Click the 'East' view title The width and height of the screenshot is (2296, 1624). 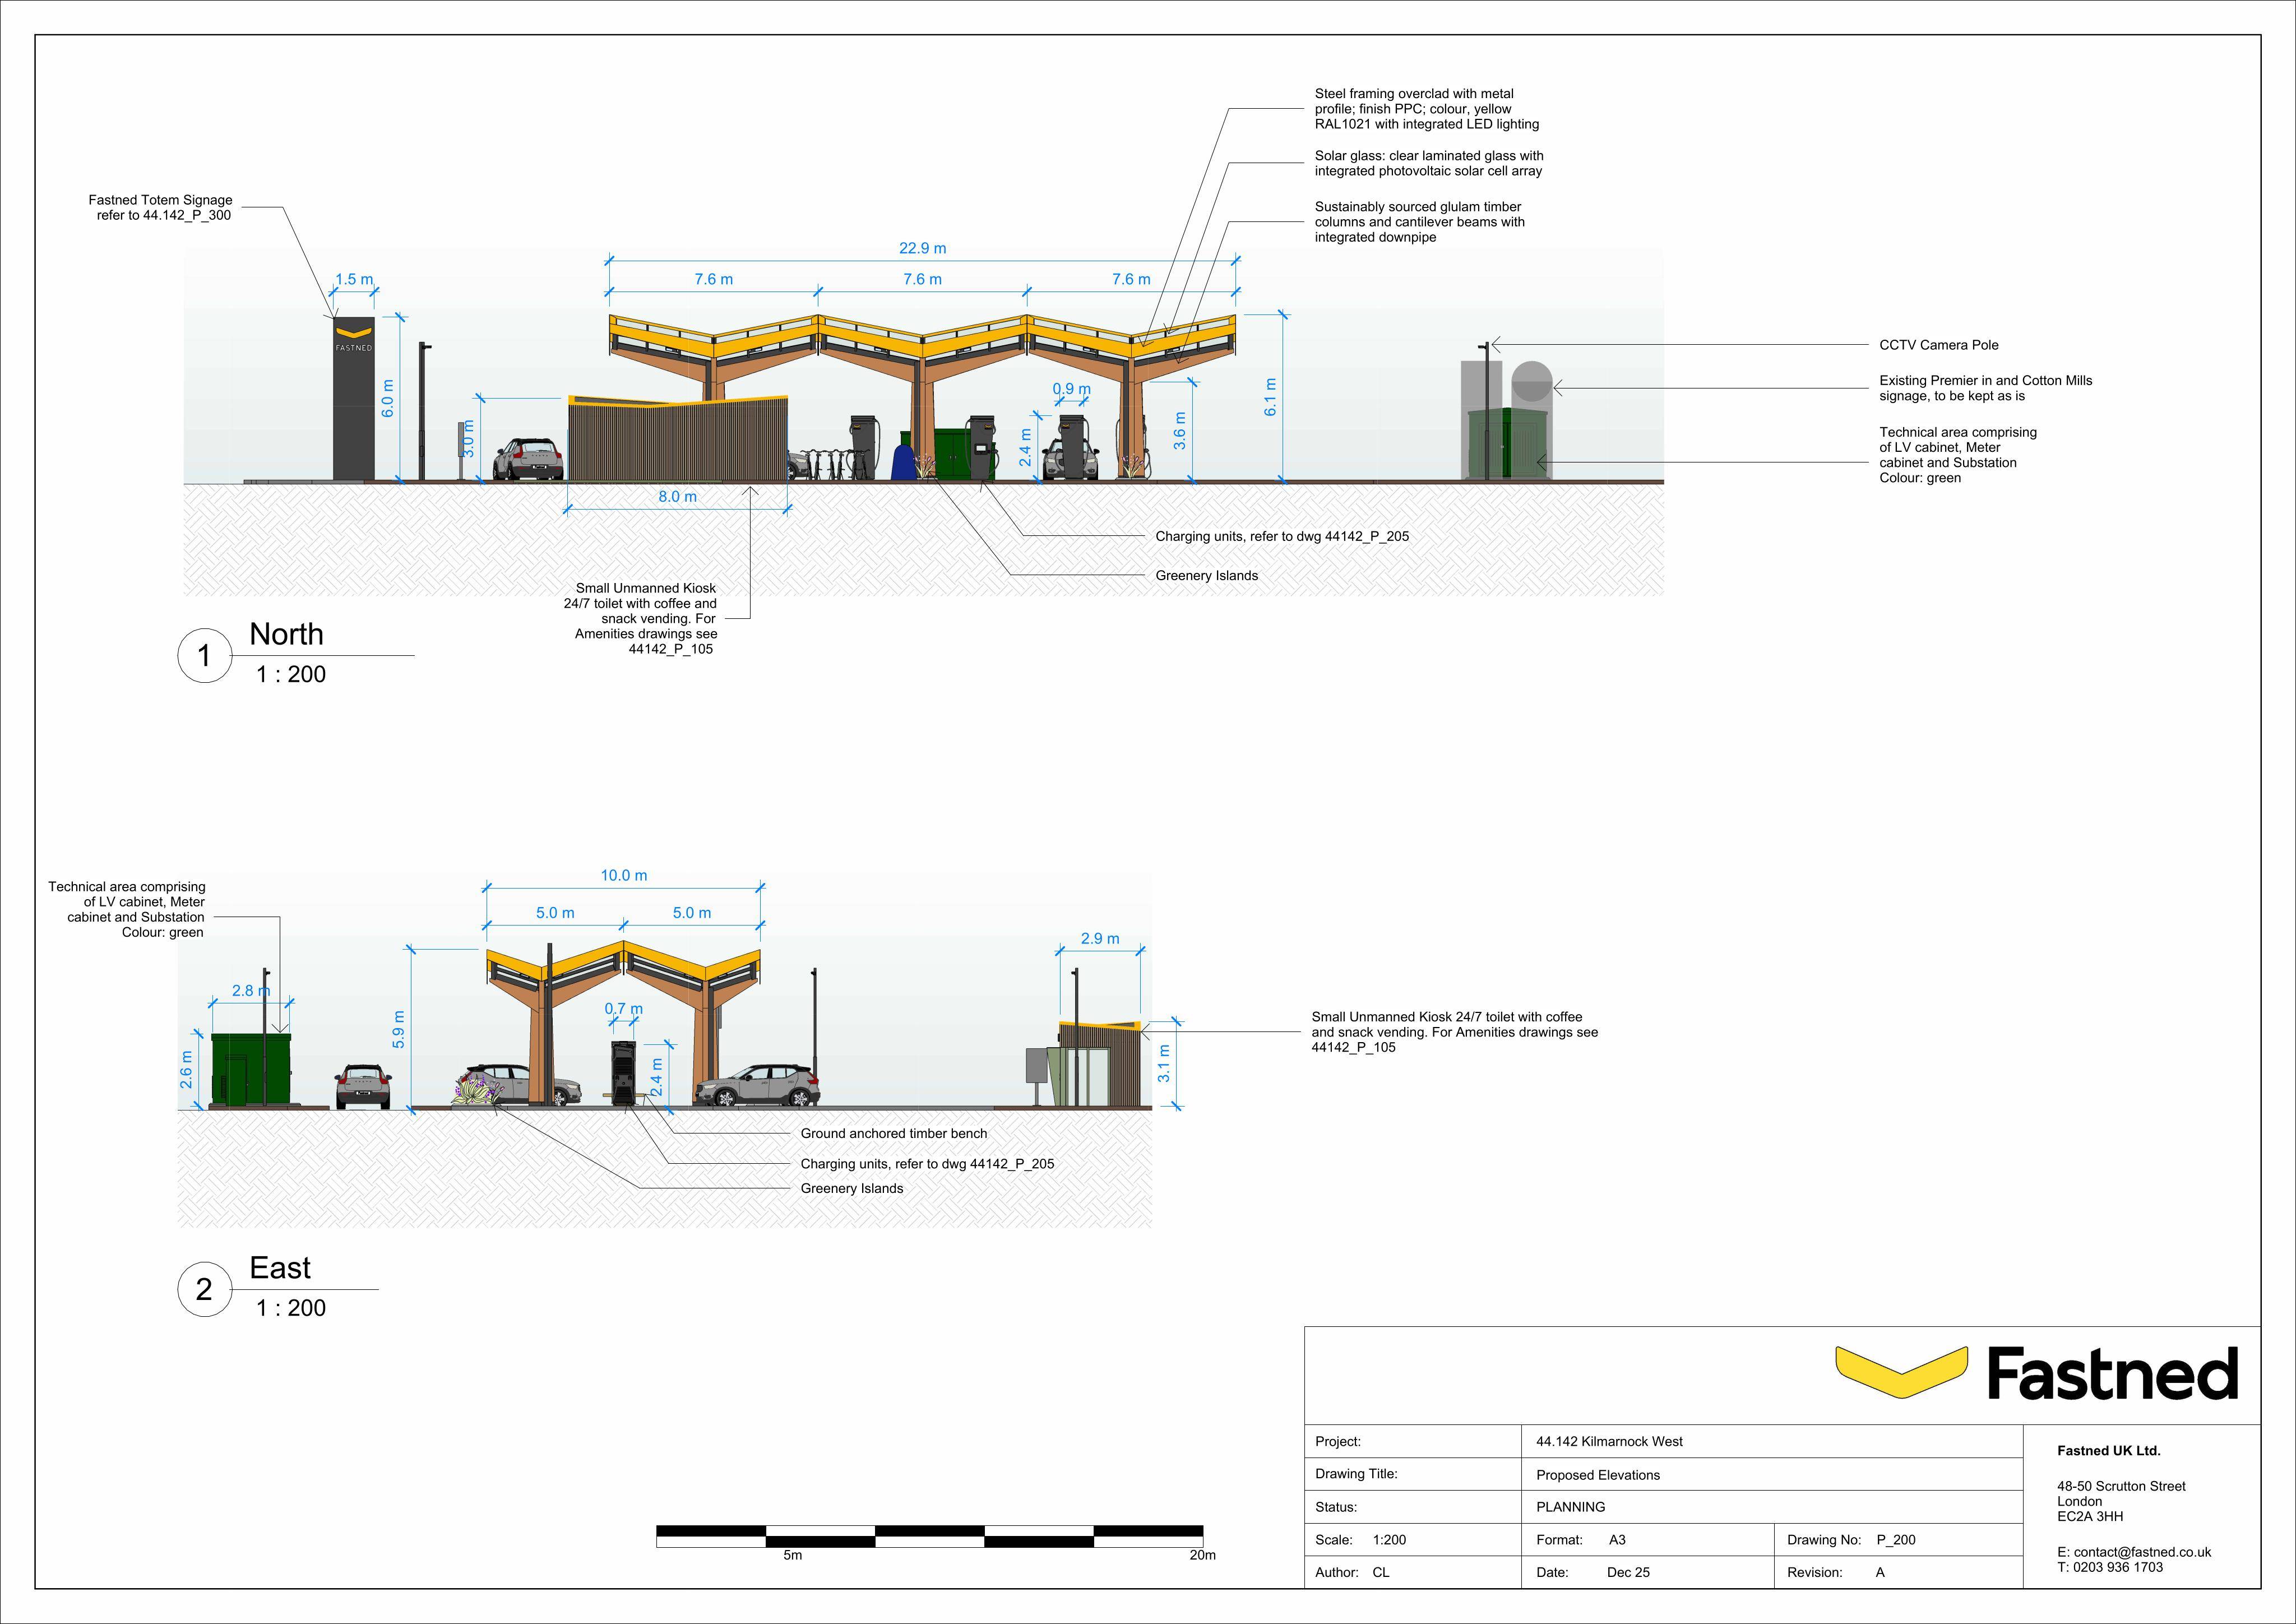coord(280,1268)
